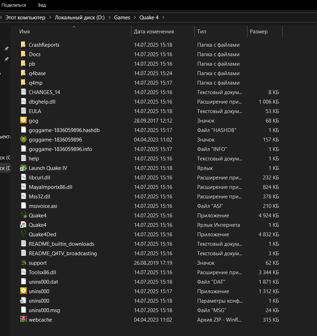Click the Файл "ASI" type cell
This screenshot has width=317, height=336.
pos(210,206)
